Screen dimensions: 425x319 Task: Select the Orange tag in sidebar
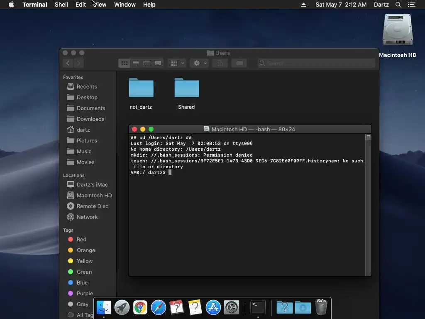pyautogui.click(x=85, y=250)
